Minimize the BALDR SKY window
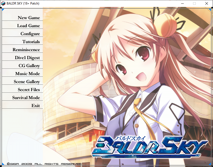This screenshot has width=213, height=167. [x=182, y=3]
